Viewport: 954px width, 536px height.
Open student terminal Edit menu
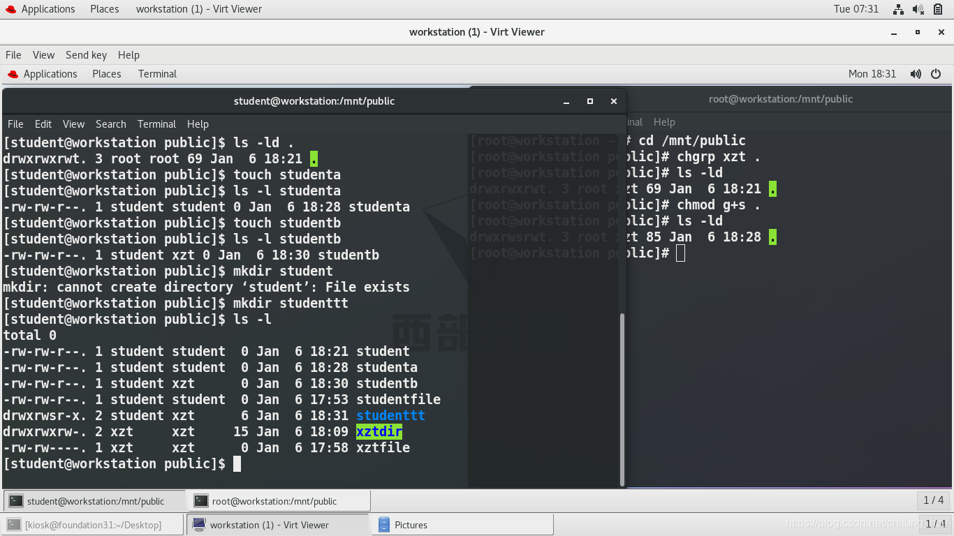43,124
